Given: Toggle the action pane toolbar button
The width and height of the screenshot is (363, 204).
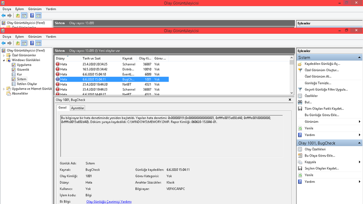Looking at the screenshot, I should click(x=39, y=43).
